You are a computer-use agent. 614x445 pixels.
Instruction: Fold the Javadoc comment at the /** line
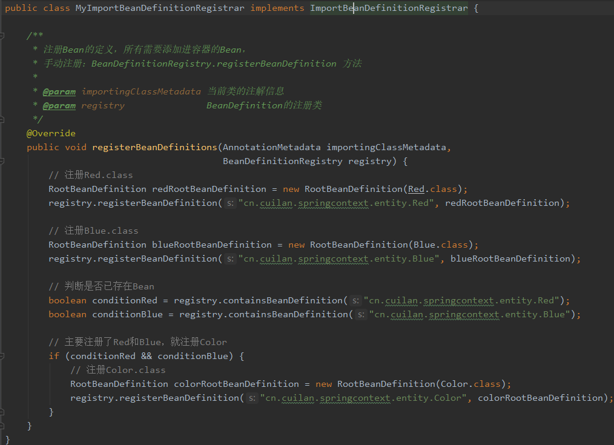[x=2, y=36]
